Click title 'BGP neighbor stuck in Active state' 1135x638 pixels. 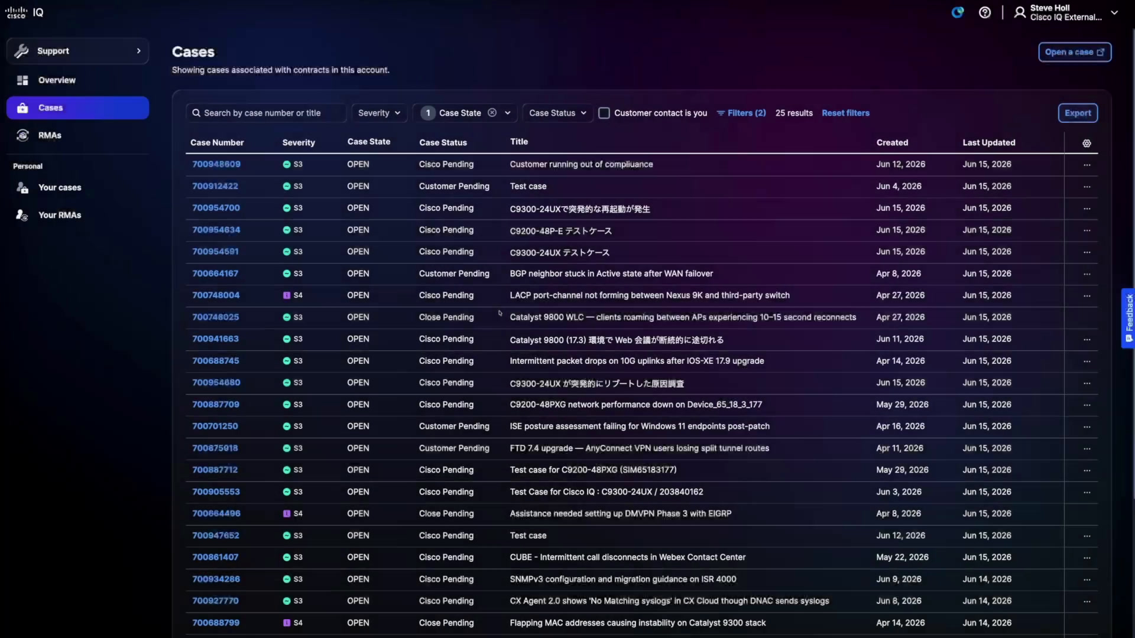point(611,274)
